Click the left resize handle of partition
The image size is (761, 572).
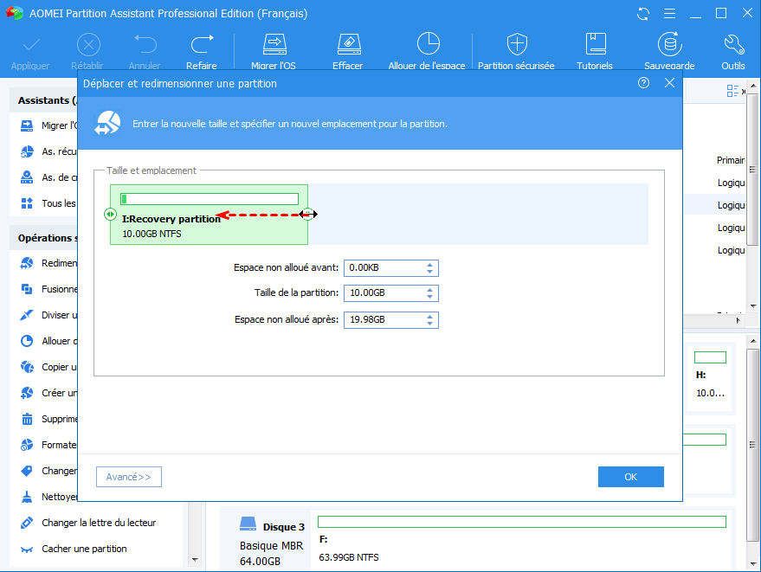110,214
